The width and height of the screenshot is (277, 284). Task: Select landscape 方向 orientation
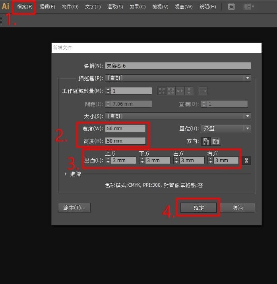pyautogui.click(x=216, y=141)
